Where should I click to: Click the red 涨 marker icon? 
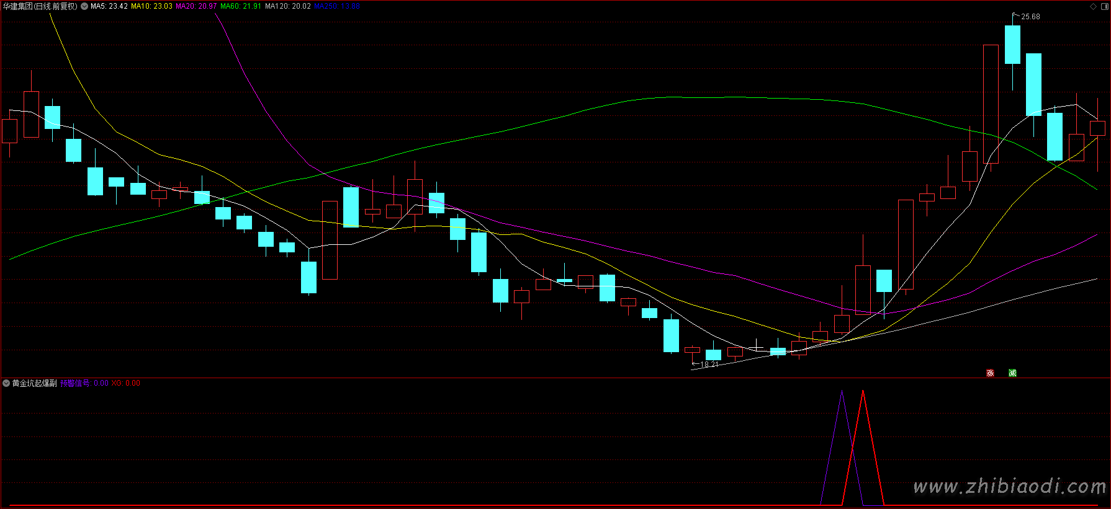pyautogui.click(x=990, y=373)
